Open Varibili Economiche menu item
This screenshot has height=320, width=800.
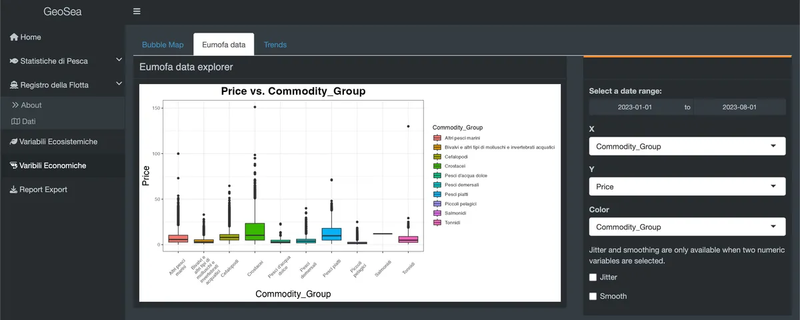click(62, 165)
